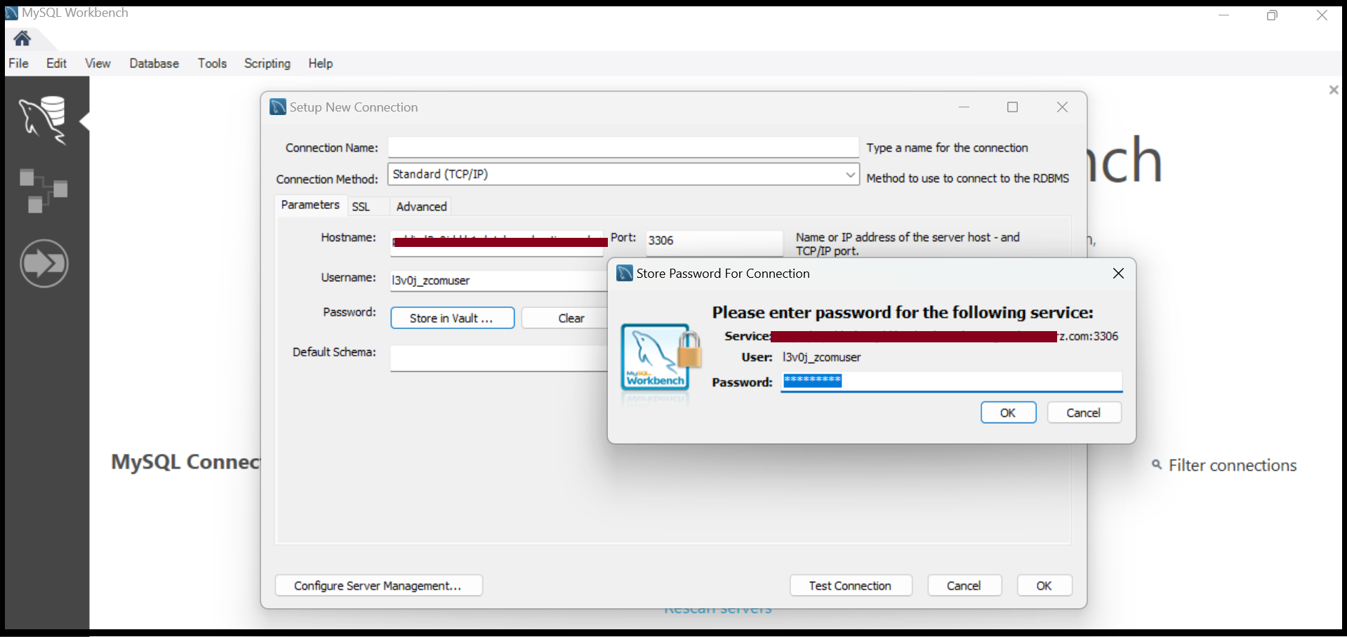Open the Database menu

[x=154, y=63]
